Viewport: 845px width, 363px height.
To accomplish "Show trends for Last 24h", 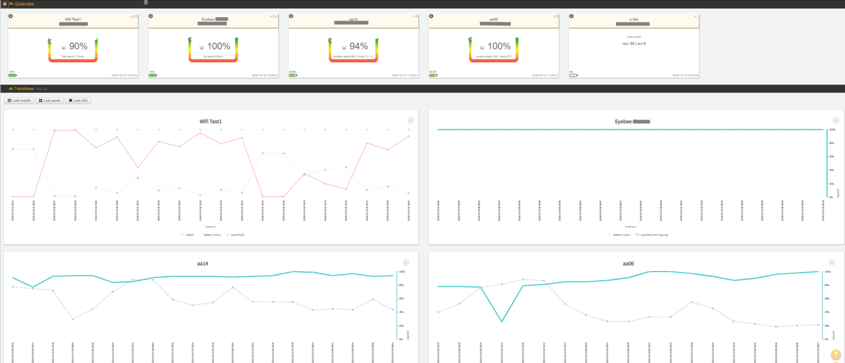I will click(78, 101).
